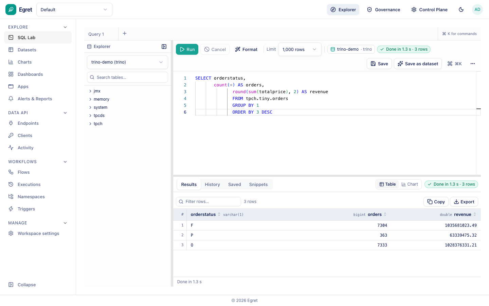Open the 1,000 rows limit dropdown
489x306 pixels.
point(300,49)
